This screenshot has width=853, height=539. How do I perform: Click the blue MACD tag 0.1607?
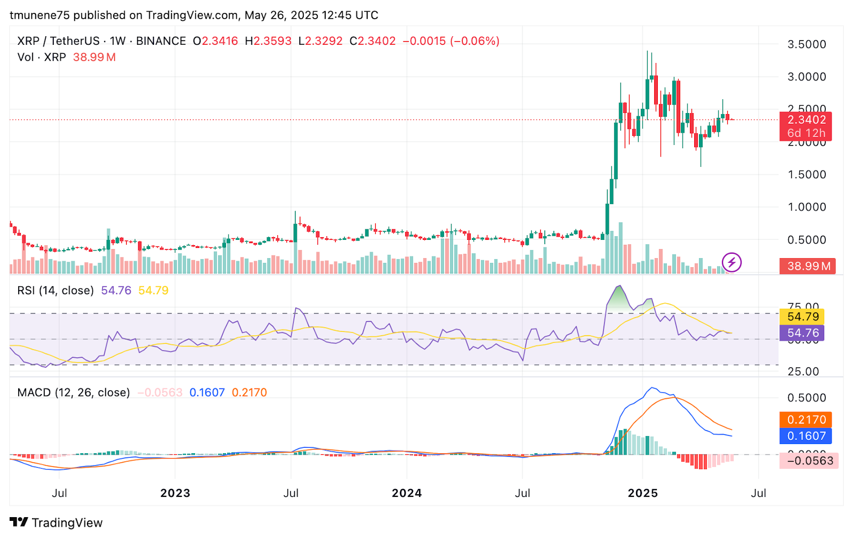pyautogui.click(x=806, y=436)
